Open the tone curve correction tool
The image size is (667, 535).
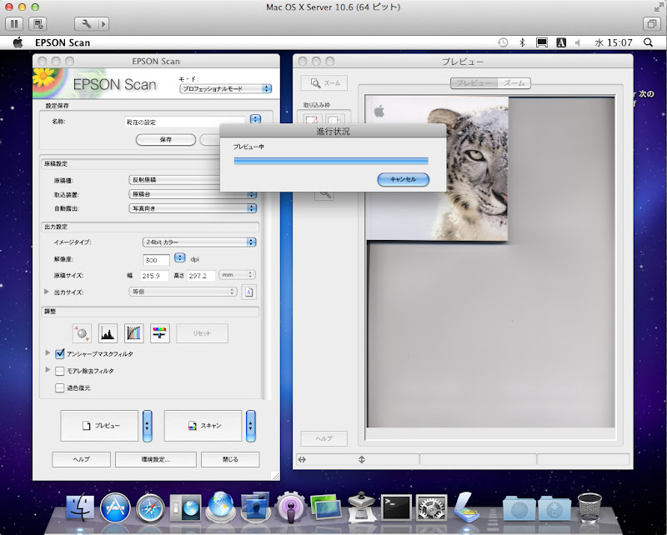(x=133, y=333)
